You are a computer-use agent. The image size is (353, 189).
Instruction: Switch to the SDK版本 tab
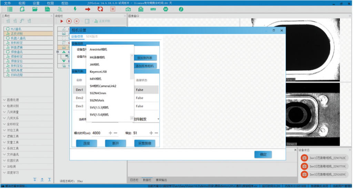[x=92, y=37]
